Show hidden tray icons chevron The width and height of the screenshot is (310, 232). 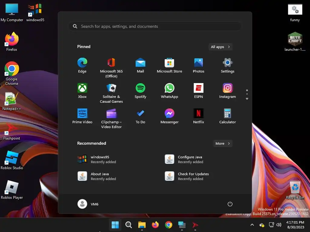(252, 225)
